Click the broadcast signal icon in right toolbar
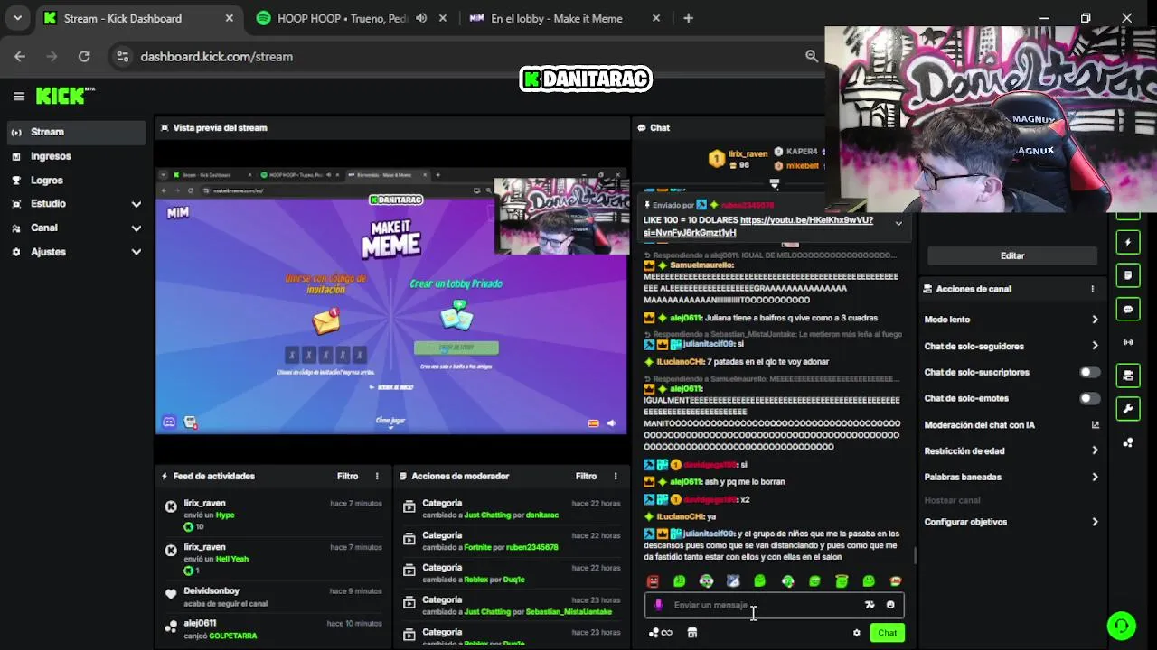 point(1128,342)
